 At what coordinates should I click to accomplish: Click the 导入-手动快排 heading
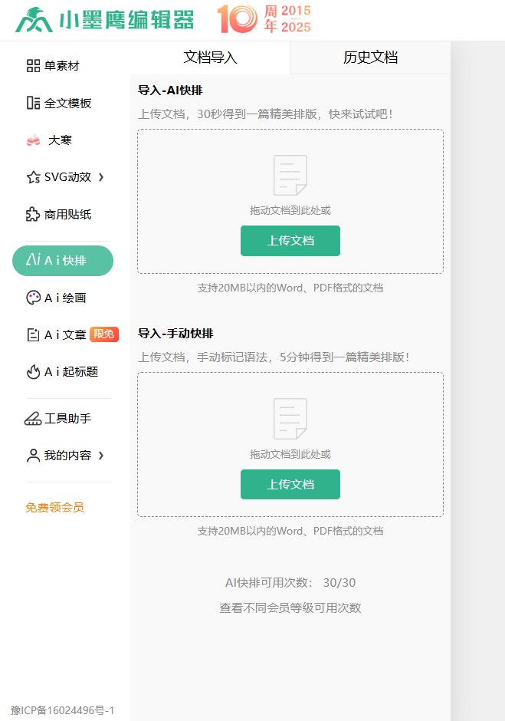point(176,334)
